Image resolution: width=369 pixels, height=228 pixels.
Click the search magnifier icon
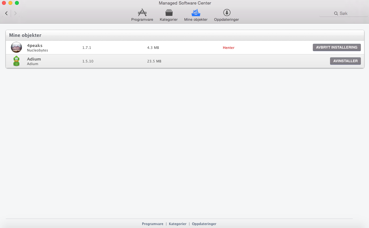336,13
